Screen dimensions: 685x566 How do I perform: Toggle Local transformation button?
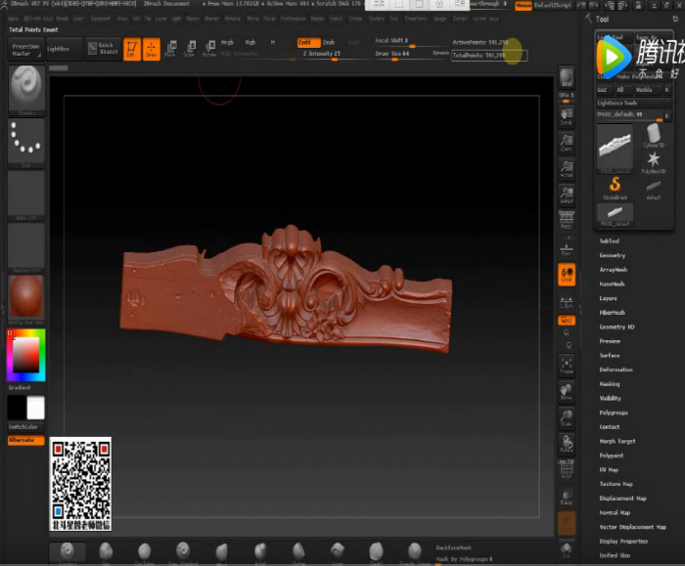567,275
